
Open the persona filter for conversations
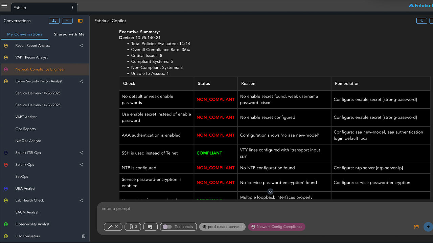[x=54, y=21]
